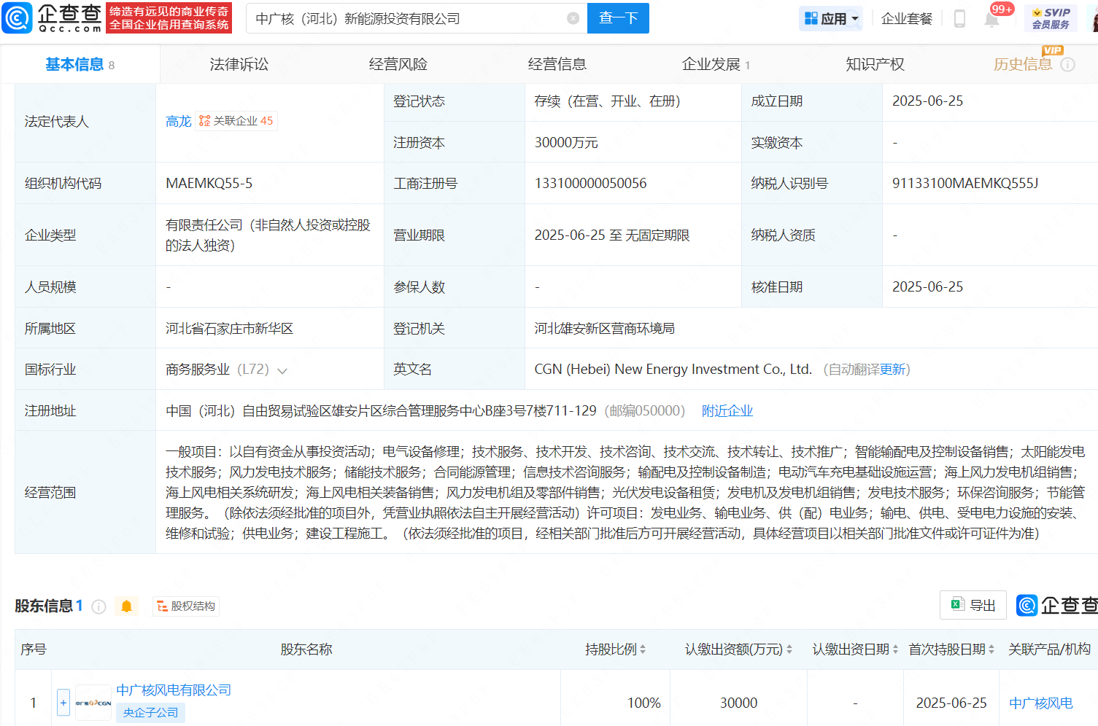
Task: Open the 历史信息 VIP tab
Action: coord(1023,64)
